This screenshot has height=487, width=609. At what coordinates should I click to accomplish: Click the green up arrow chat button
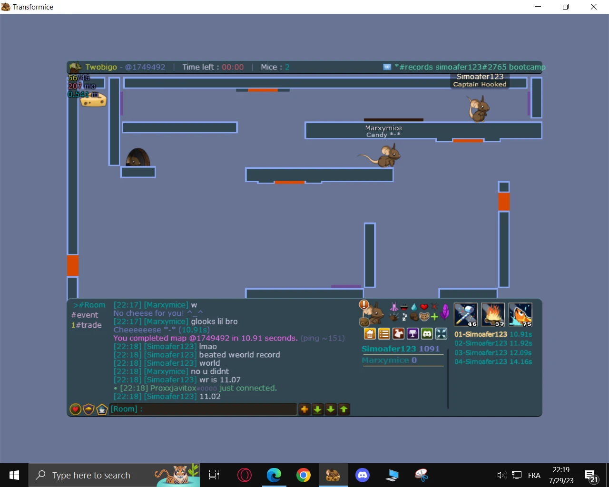(344, 409)
